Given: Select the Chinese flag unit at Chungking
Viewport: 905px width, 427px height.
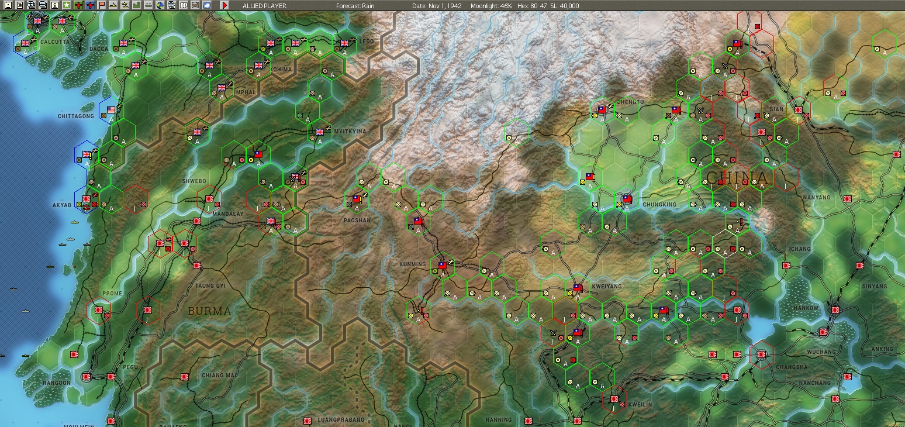Looking at the screenshot, I should pyautogui.click(x=627, y=199).
